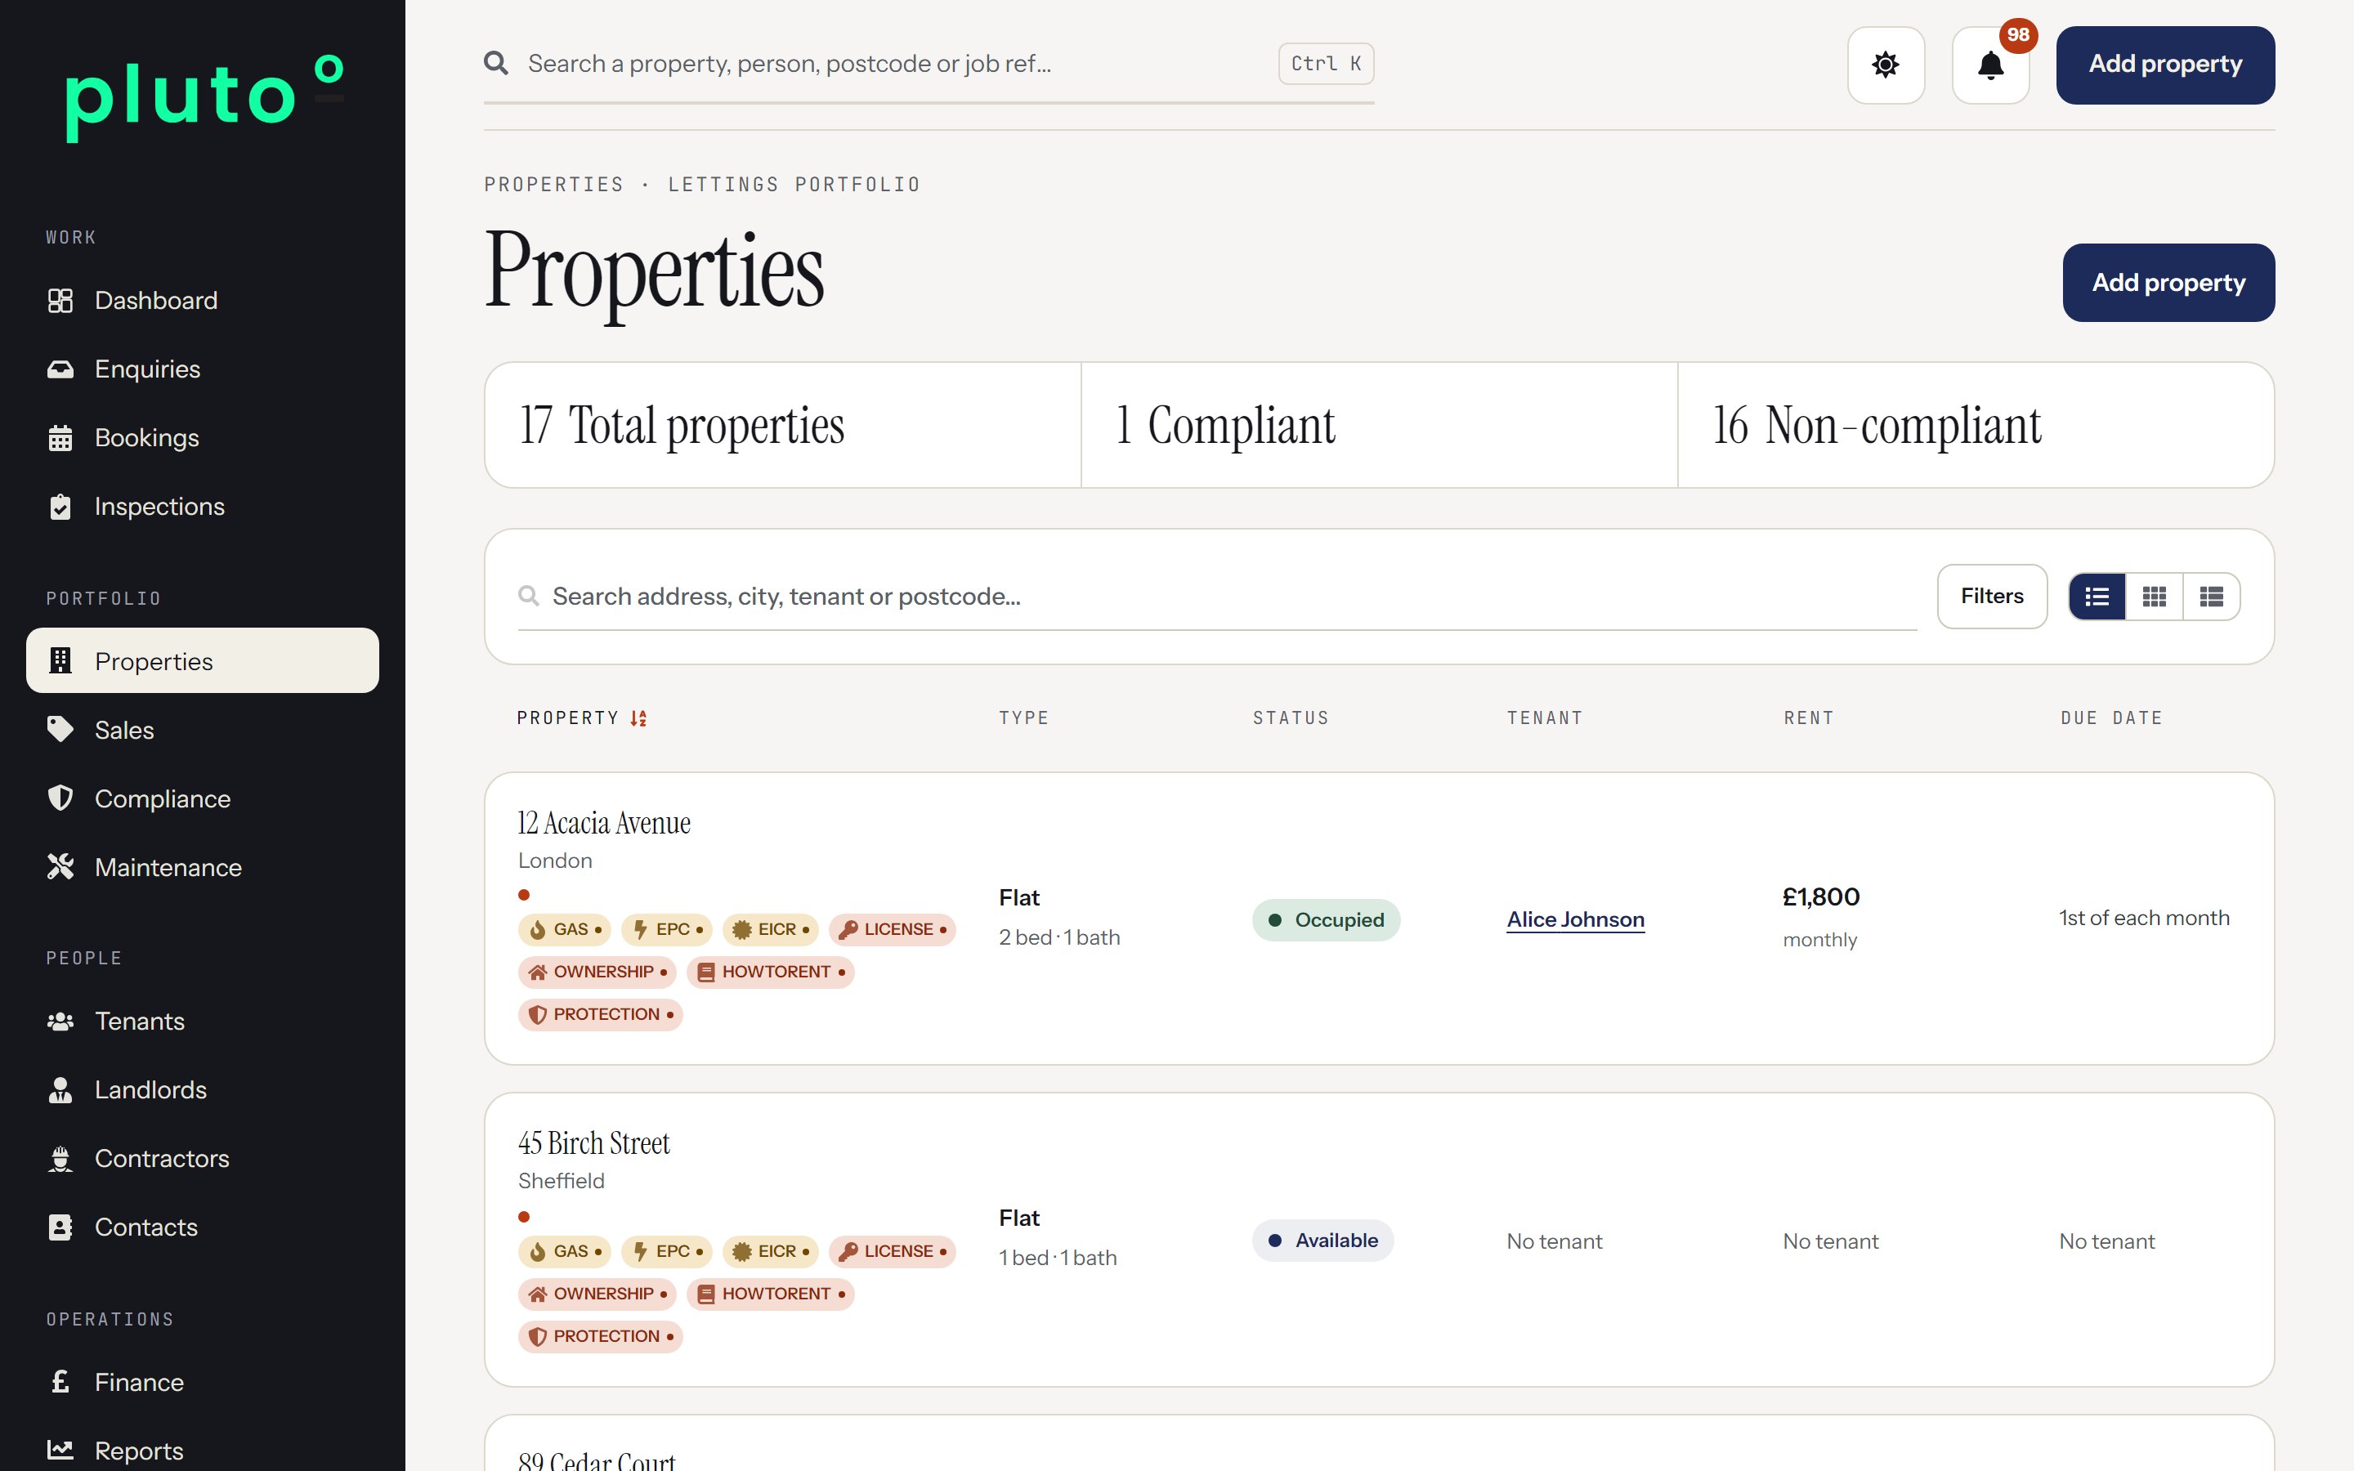The width and height of the screenshot is (2354, 1471).
Task: Click HOWTORENT badge on 12 Acacia Avenue
Action: click(771, 972)
